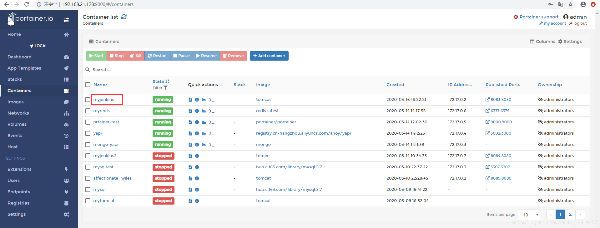Open inspect icon for mysqltest container
The image size is (600, 228).
(x=197, y=167)
